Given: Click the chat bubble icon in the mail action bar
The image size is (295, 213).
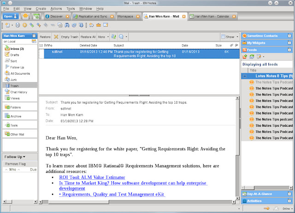Looking at the screenshot, I should pyautogui.click(x=121, y=37).
